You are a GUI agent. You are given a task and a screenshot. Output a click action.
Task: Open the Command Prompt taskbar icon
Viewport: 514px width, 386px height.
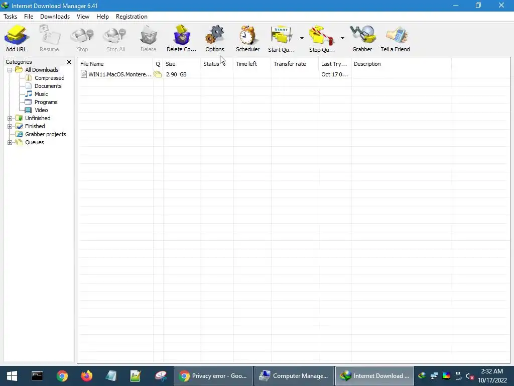(x=37, y=376)
